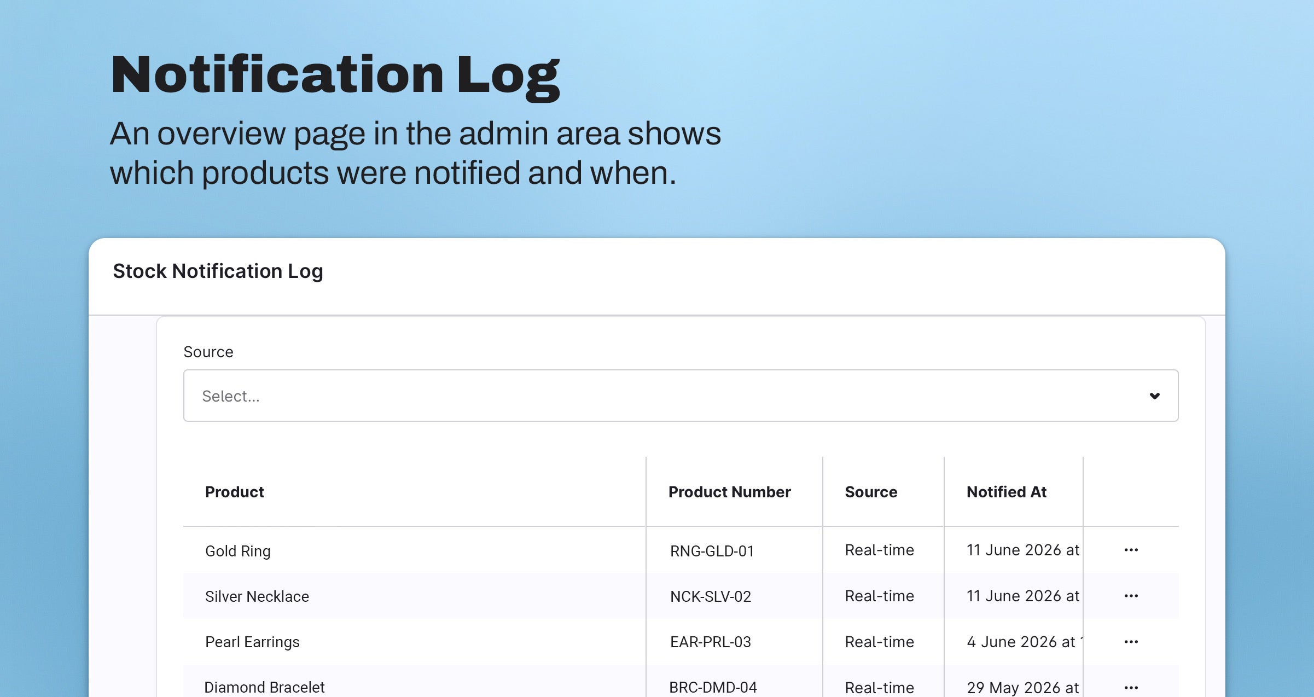Open actions menu for Silver Necklace row
The height and width of the screenshot is (697, 1314).
point(1131,596)
